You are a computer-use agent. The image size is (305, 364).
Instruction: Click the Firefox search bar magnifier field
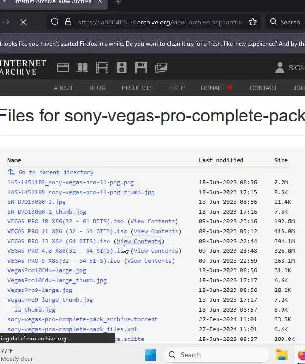[285, 22]
